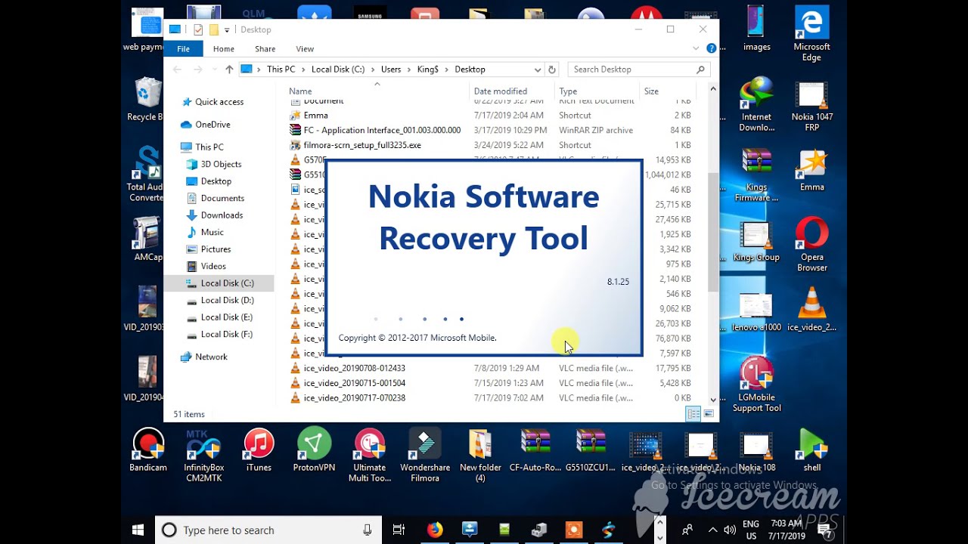The height and width of the screenshot is (544, 968).
Task: Select the ice_video_2 VLC file icon at the right desktop edge
Action: pos(812,310)
